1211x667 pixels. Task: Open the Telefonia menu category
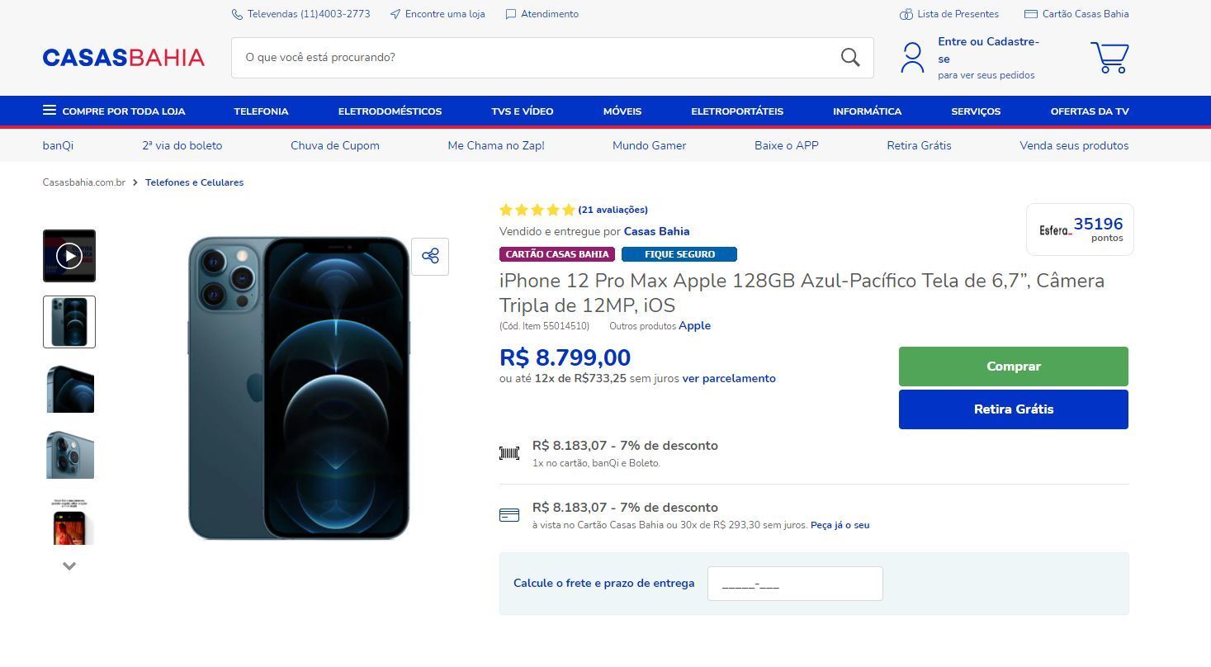click(x=261, y=111)
